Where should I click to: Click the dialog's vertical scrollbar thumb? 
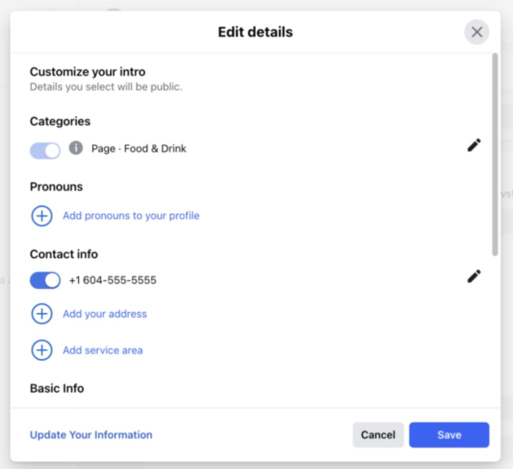click(x=495, y=154)
